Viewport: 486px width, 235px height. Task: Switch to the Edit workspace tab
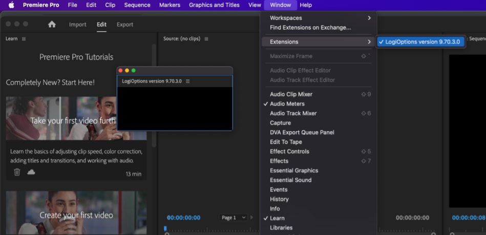coord(102,25)
